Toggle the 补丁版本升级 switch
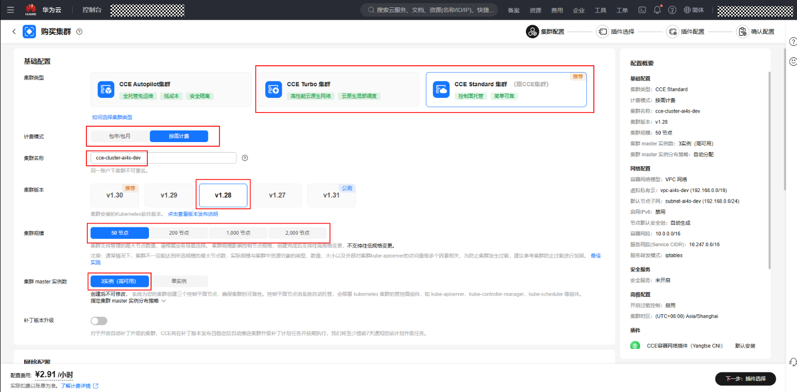This screenshot has height=392, width=797. 99,321
